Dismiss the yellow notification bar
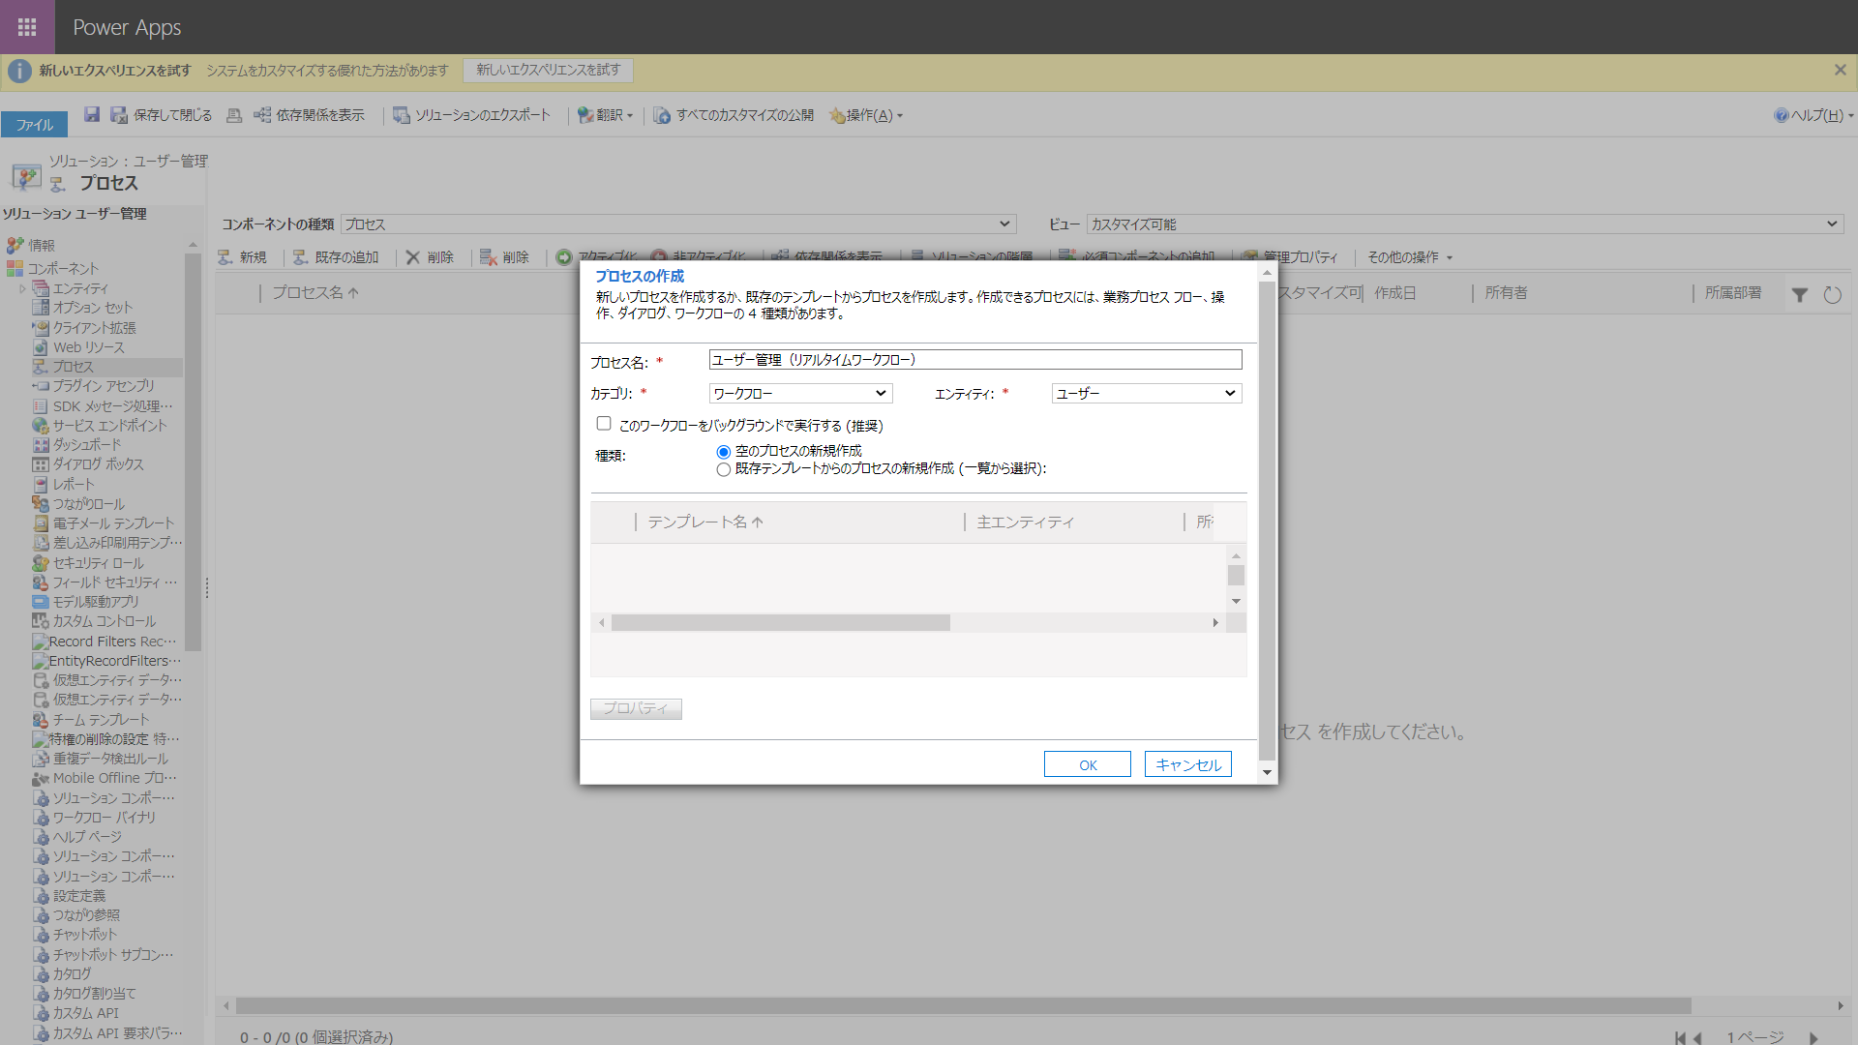Viewport: 1858px width, 1045px height. pos(1840,70)
